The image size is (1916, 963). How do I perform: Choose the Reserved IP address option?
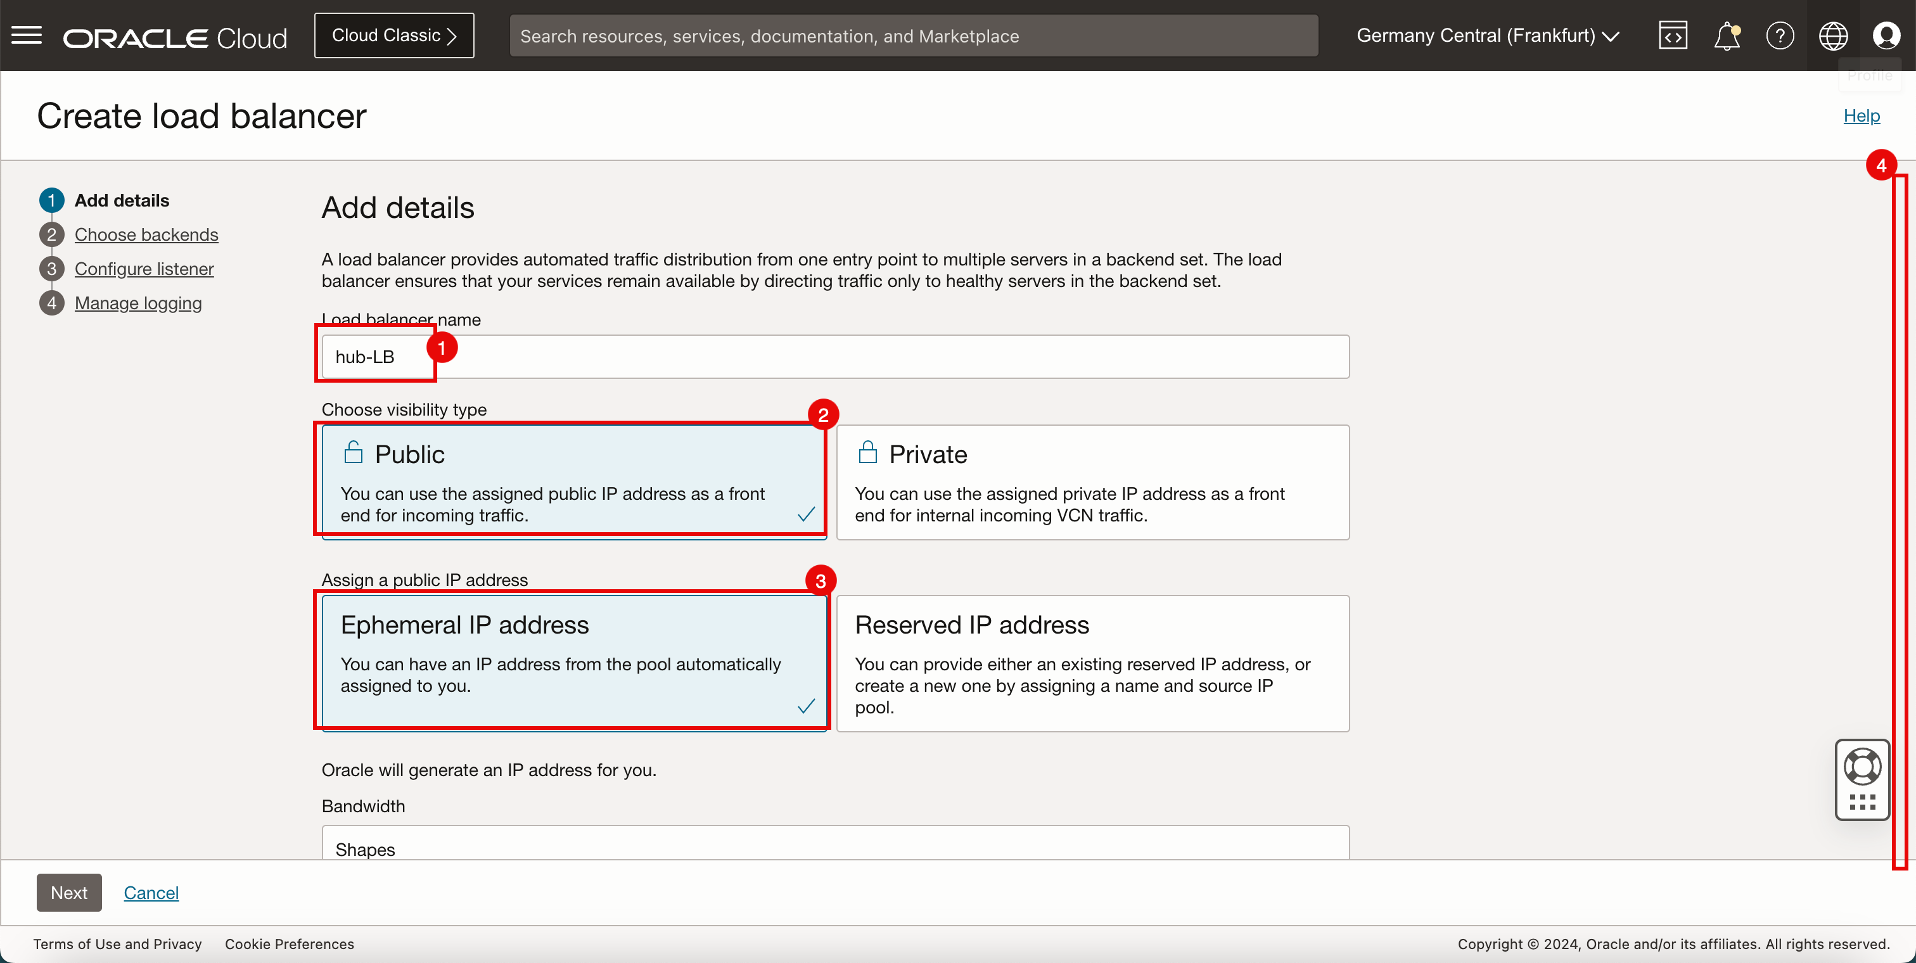[x=1092, y=663]
